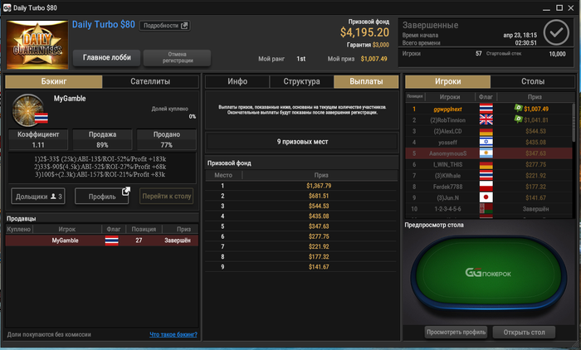581x350 pixels.
Task: Click green deal icon beside $1,041.81 prize
Action: pos(518,119)
